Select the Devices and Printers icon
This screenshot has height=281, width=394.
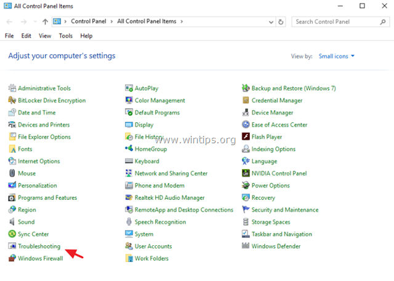[x=12, y=124]
